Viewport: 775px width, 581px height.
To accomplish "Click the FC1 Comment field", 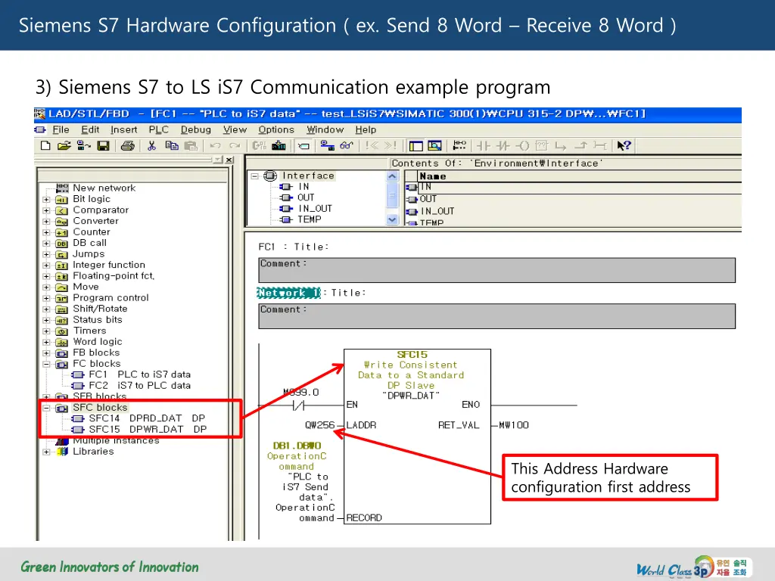I will 496,270.
